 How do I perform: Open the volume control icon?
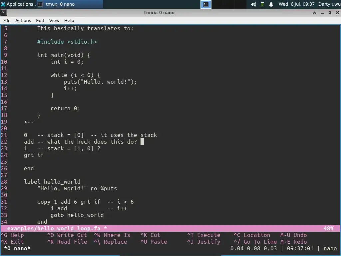point(253,4)
